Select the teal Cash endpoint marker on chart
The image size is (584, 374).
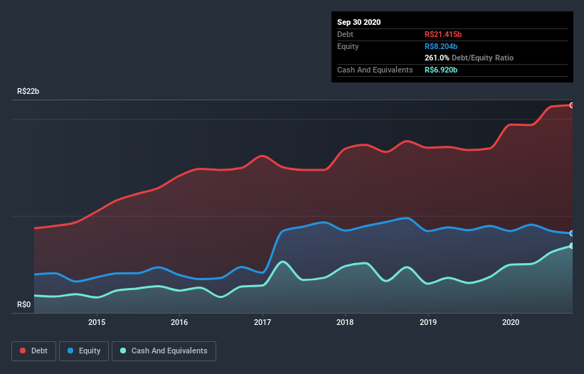click(572, 245)
